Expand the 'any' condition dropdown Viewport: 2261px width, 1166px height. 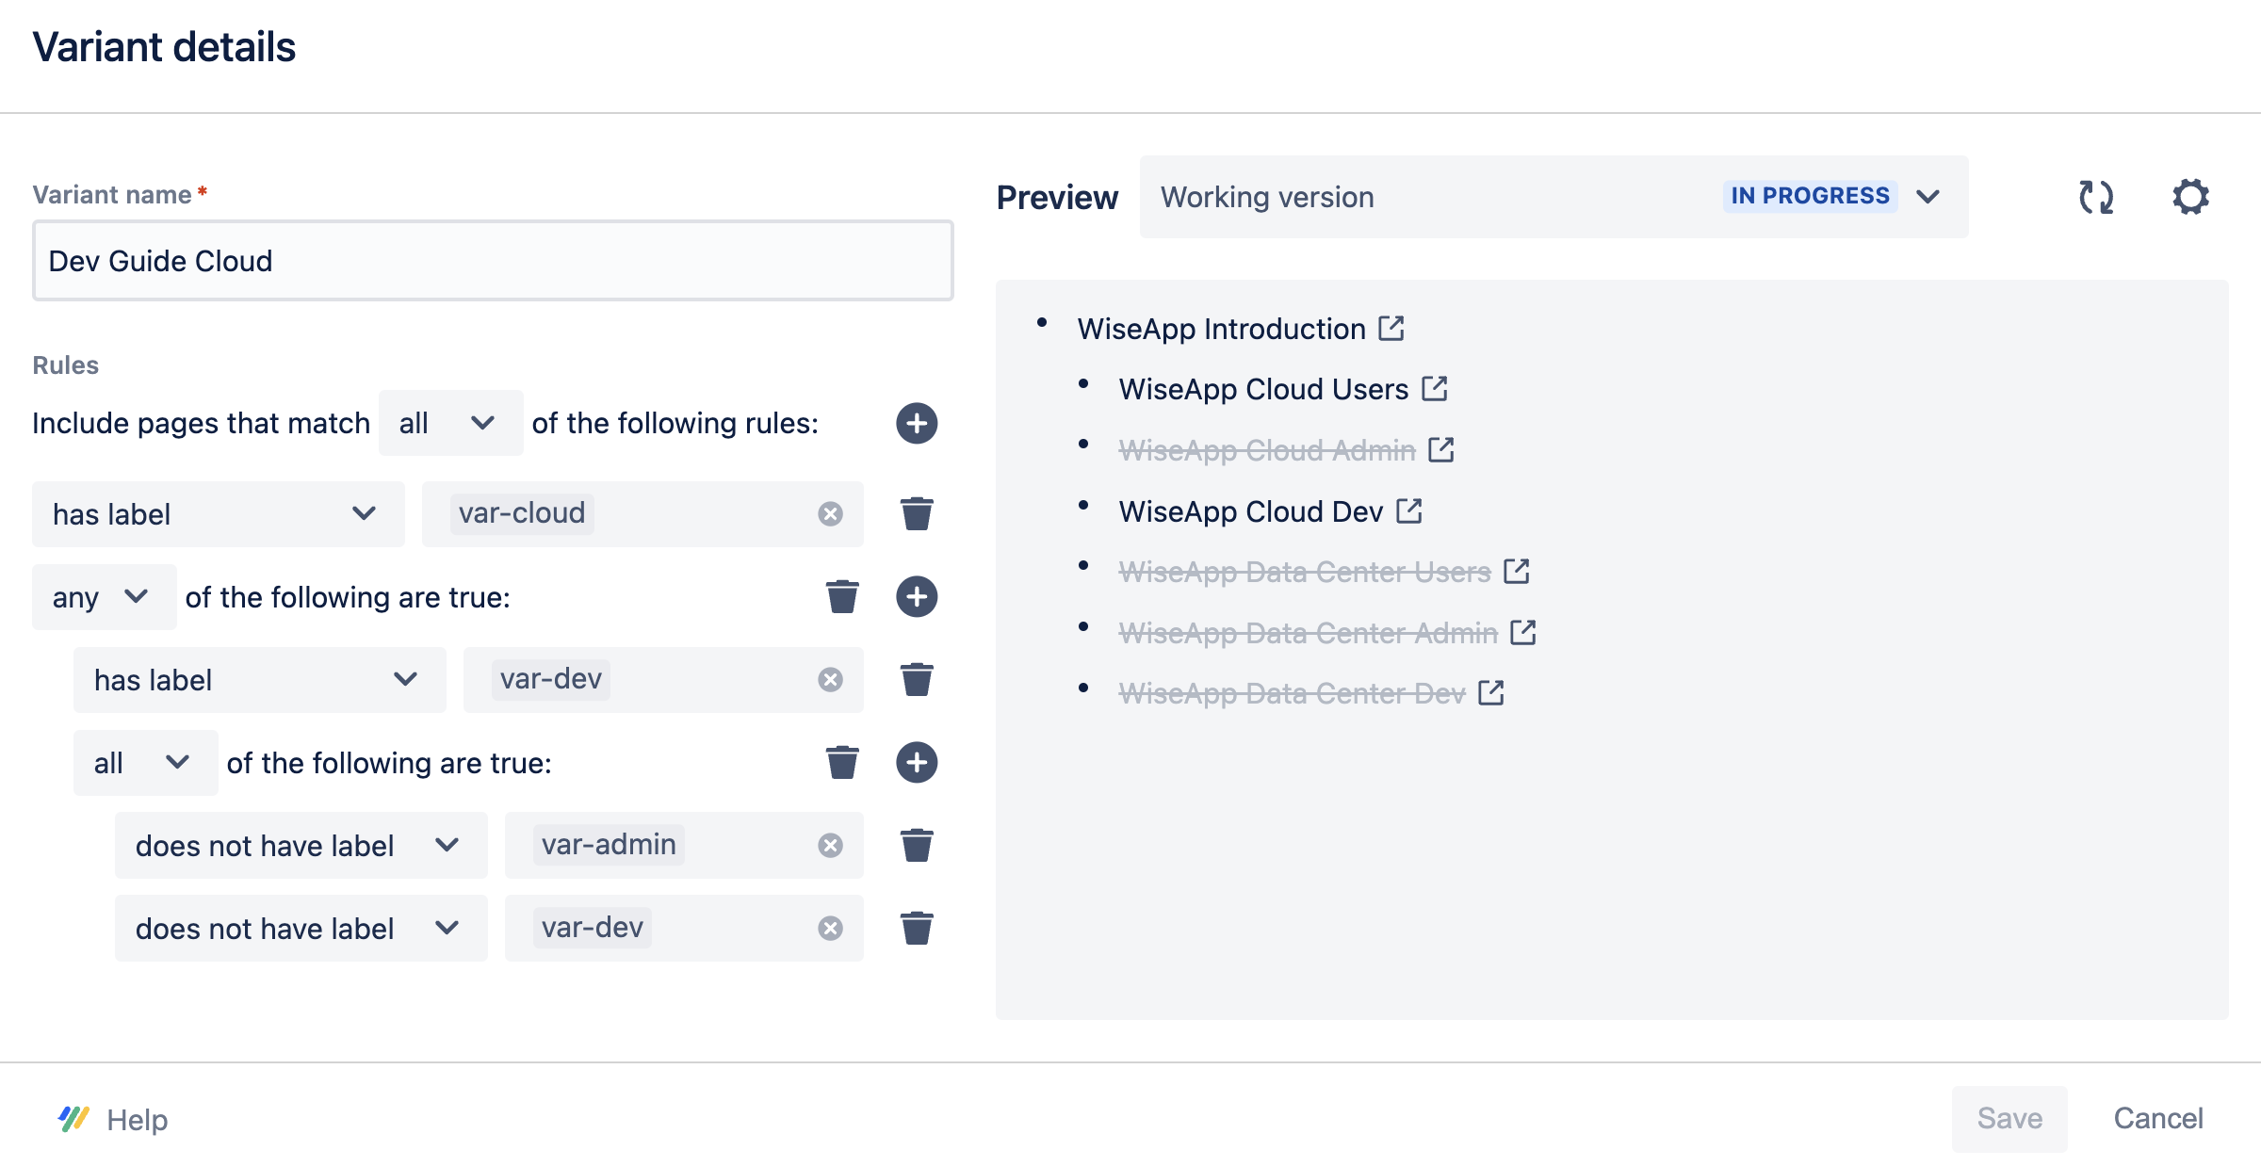[x=103, y=597]
